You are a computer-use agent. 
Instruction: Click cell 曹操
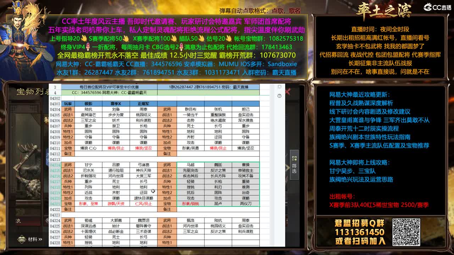246,165
